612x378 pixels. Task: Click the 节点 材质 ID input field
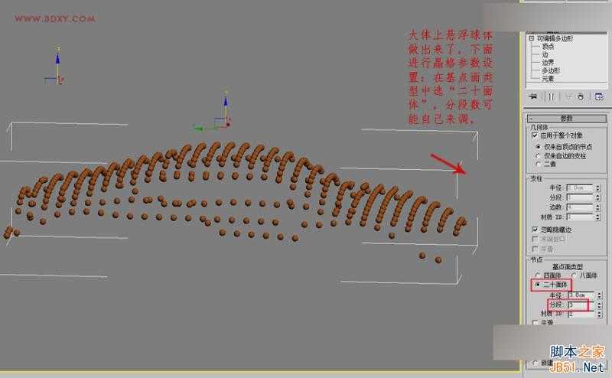click(x=581, y=313)
